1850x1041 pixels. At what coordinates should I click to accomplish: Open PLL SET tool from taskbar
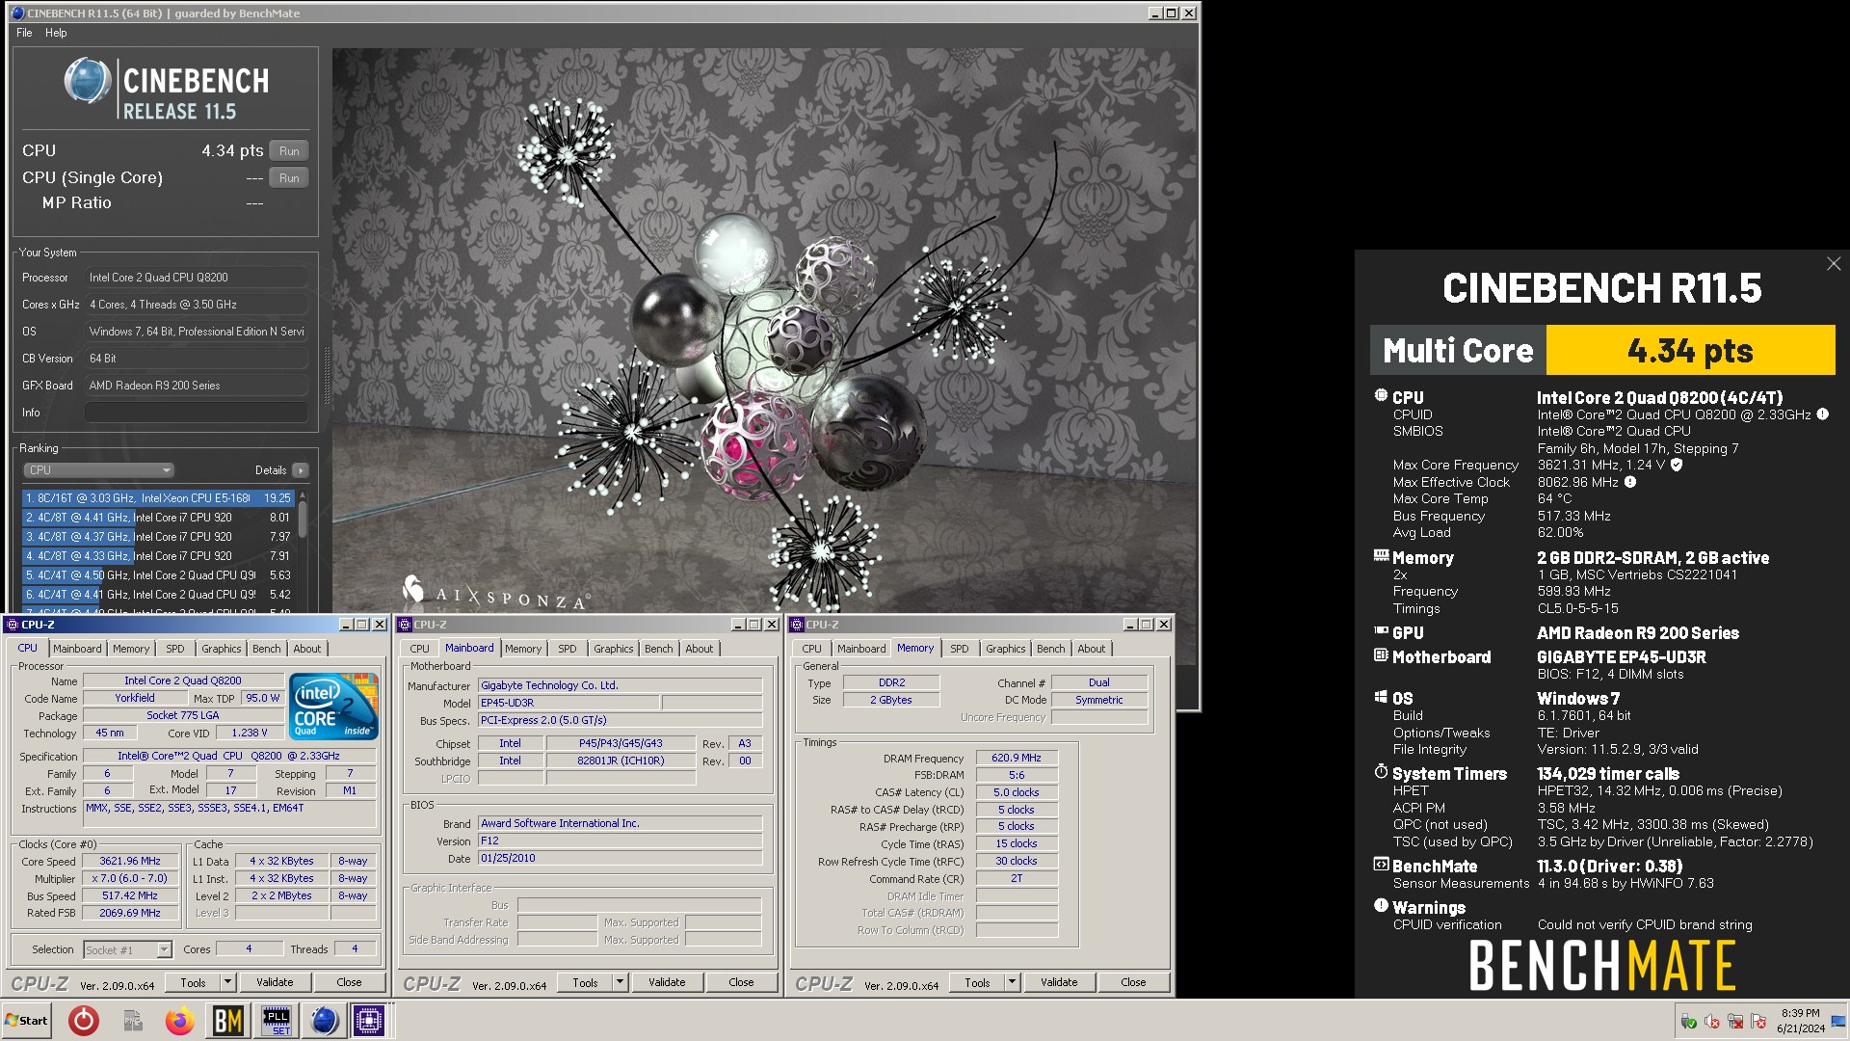[x=277, y=1021]
